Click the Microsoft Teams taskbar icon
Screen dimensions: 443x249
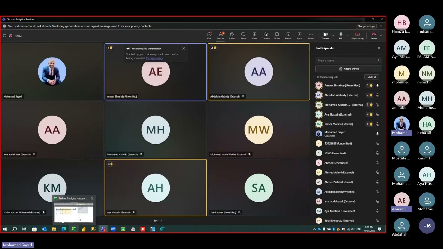tap(103, 229)
